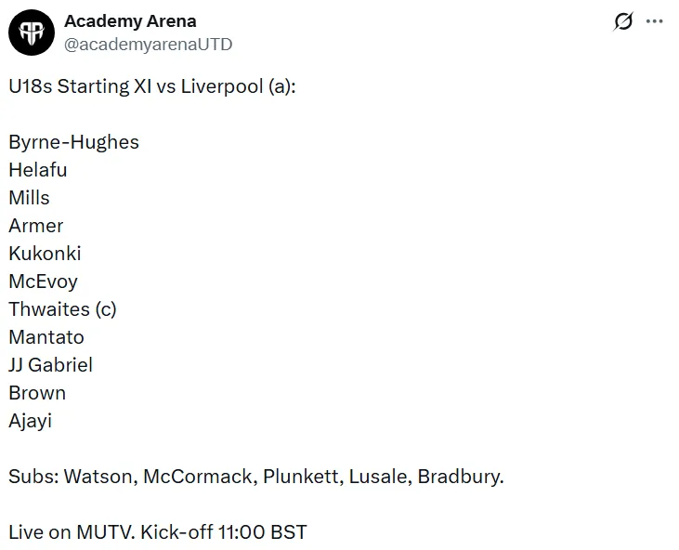
Task: Select the Helafu name in the lineup
Action: (x=38, y=170)
